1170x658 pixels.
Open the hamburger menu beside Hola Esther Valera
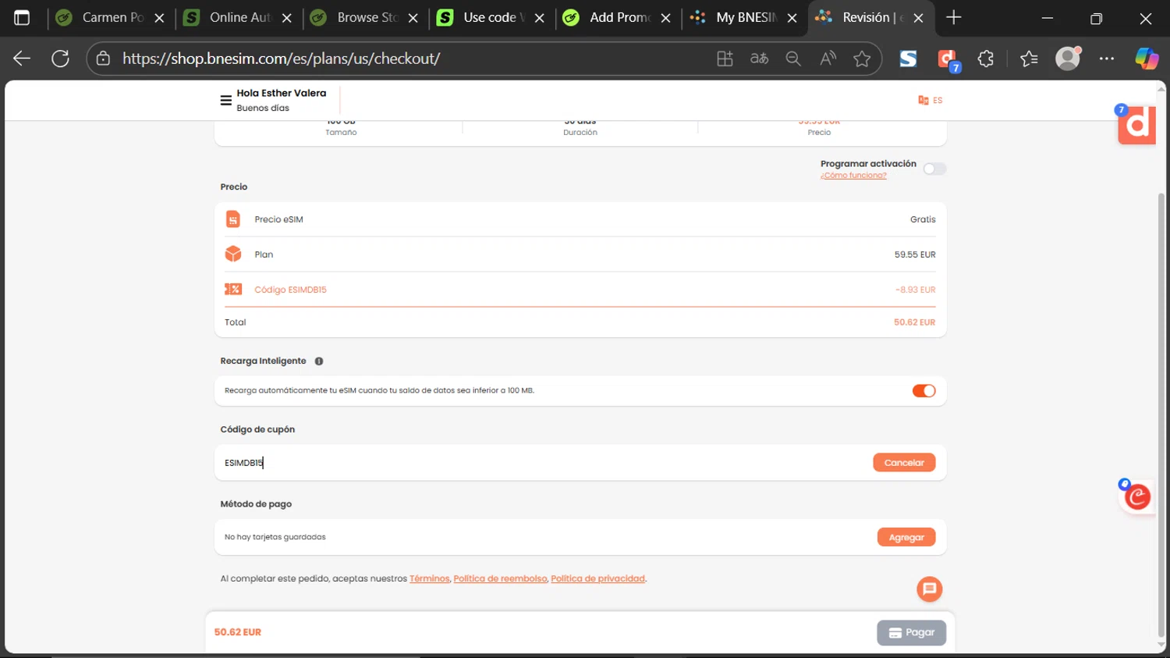coord(225,100)
